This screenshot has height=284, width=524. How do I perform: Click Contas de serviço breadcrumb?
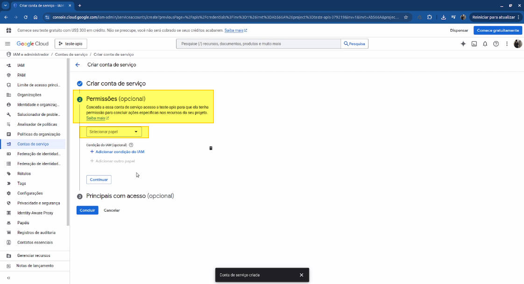coord(71,55)
